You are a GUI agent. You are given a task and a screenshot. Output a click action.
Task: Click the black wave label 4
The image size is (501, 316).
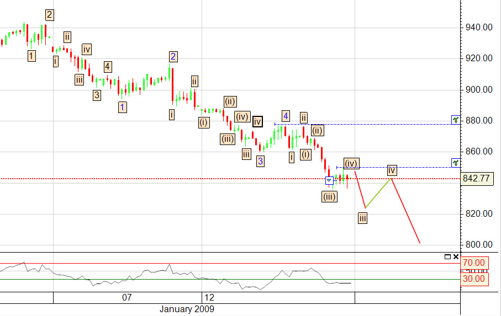[x=108, y=67]
